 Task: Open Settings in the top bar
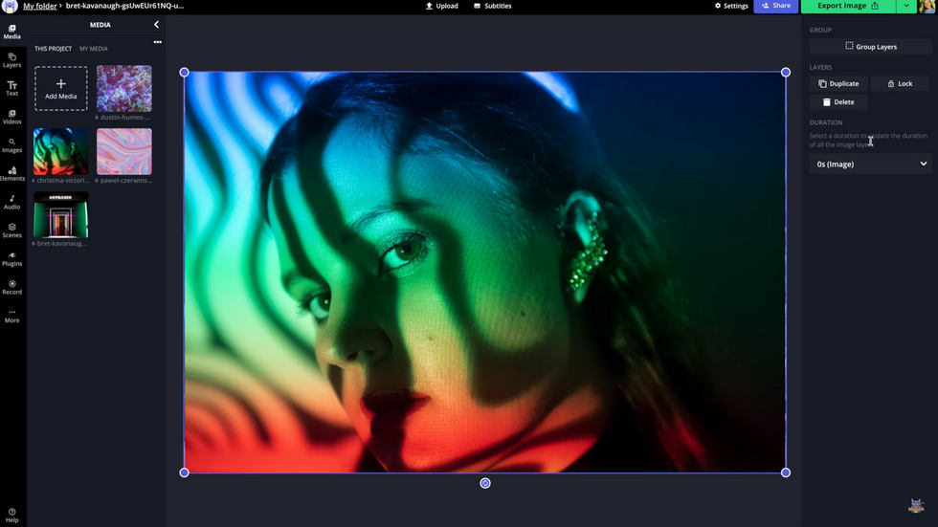point(731,6)
